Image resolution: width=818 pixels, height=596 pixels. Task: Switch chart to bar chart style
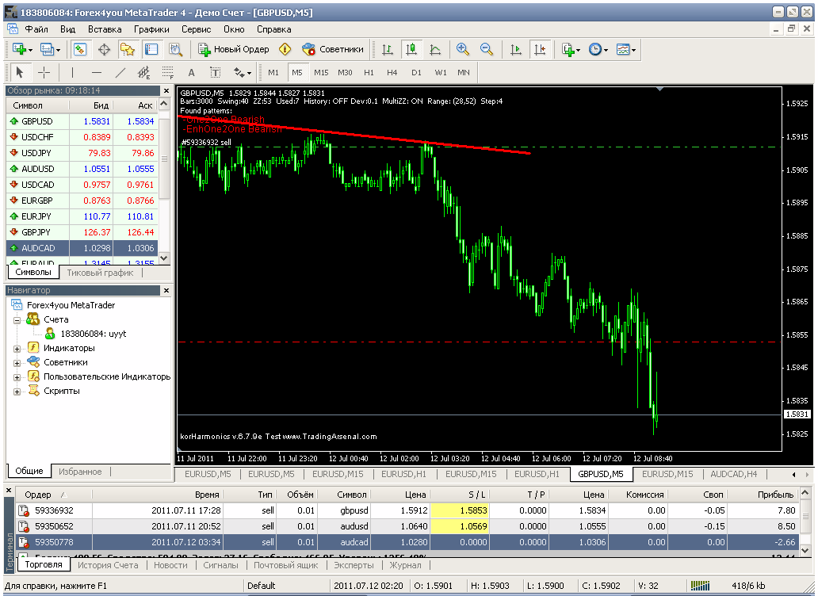(387, 49)
